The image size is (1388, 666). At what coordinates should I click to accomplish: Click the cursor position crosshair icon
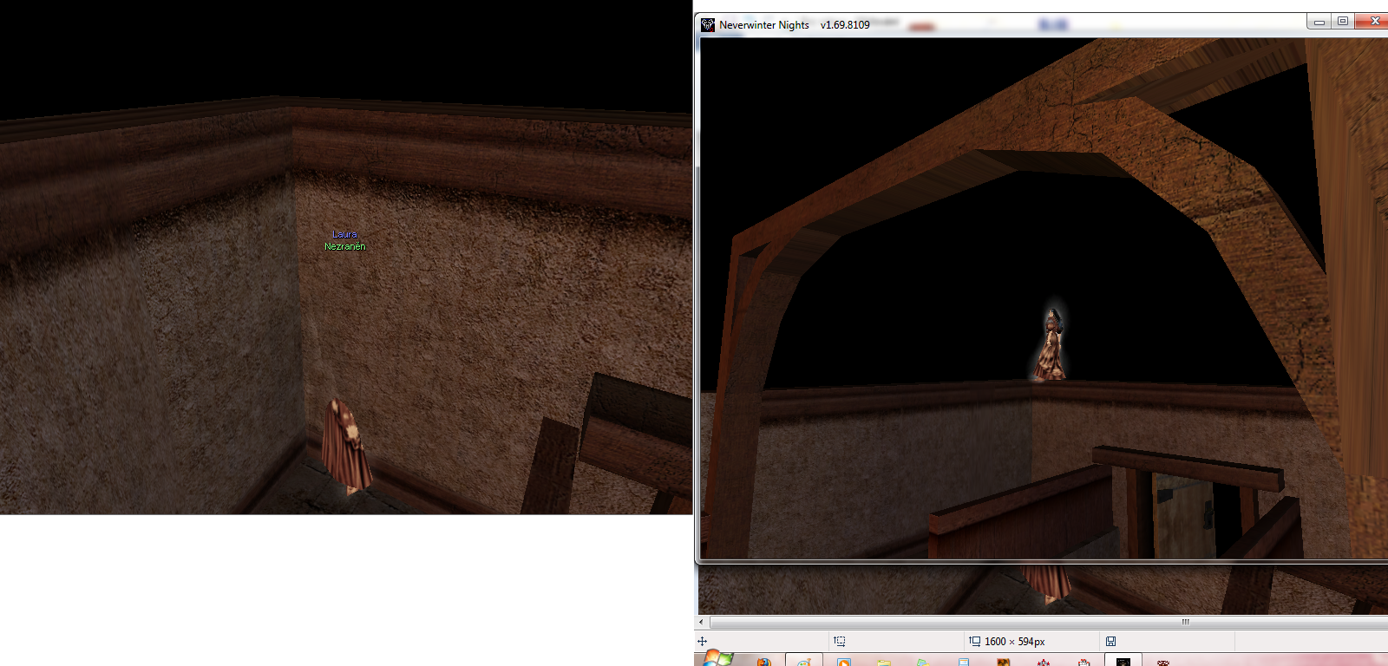coord(703,642)
